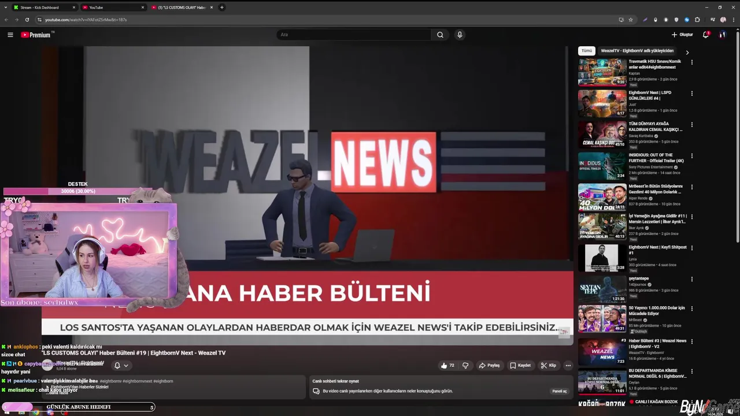Click the Oluştur create button
This screenshot has height=416, width=740.
pos(682,35)
